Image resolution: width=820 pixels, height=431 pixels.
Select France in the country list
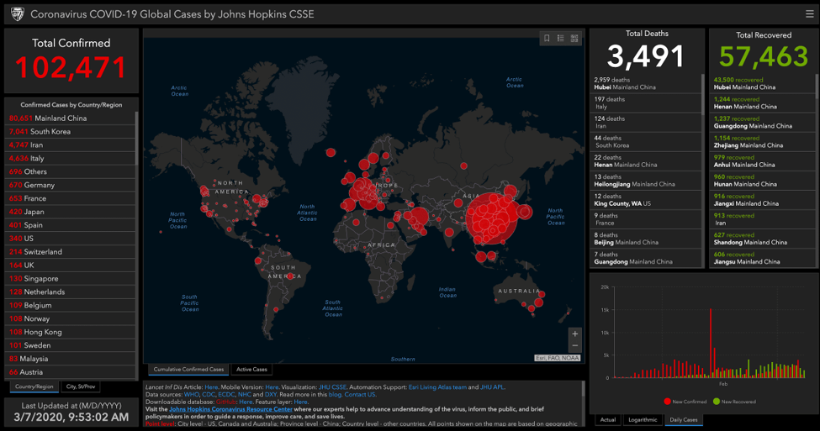pos(70,198)
